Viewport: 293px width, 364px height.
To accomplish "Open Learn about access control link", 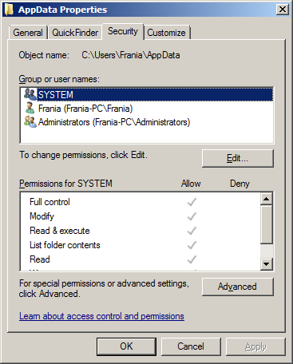I will [101, 316].
